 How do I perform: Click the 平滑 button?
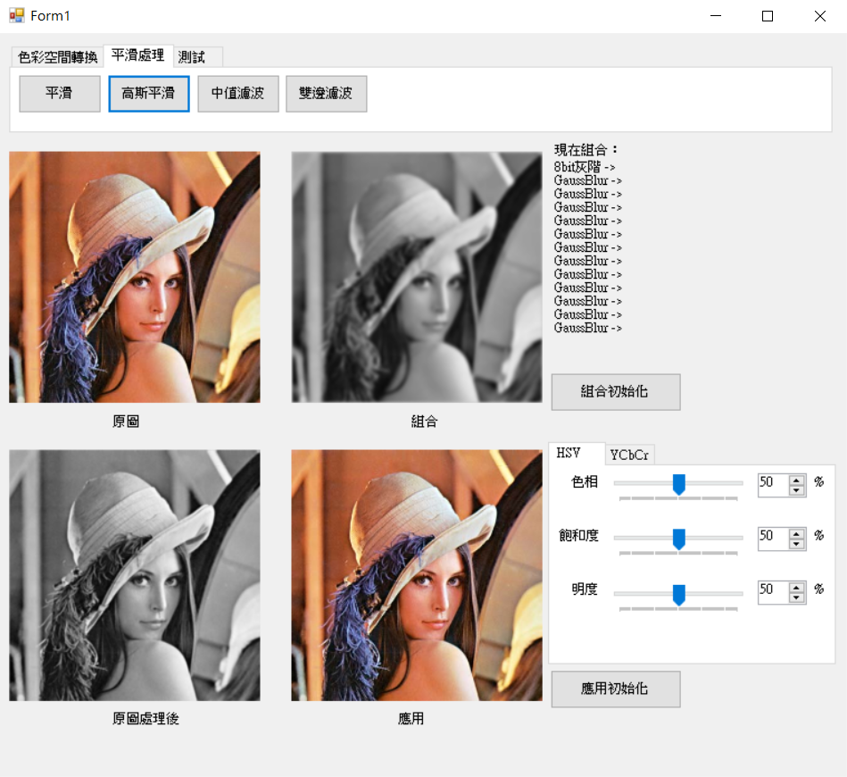click(x=60, y=94)
